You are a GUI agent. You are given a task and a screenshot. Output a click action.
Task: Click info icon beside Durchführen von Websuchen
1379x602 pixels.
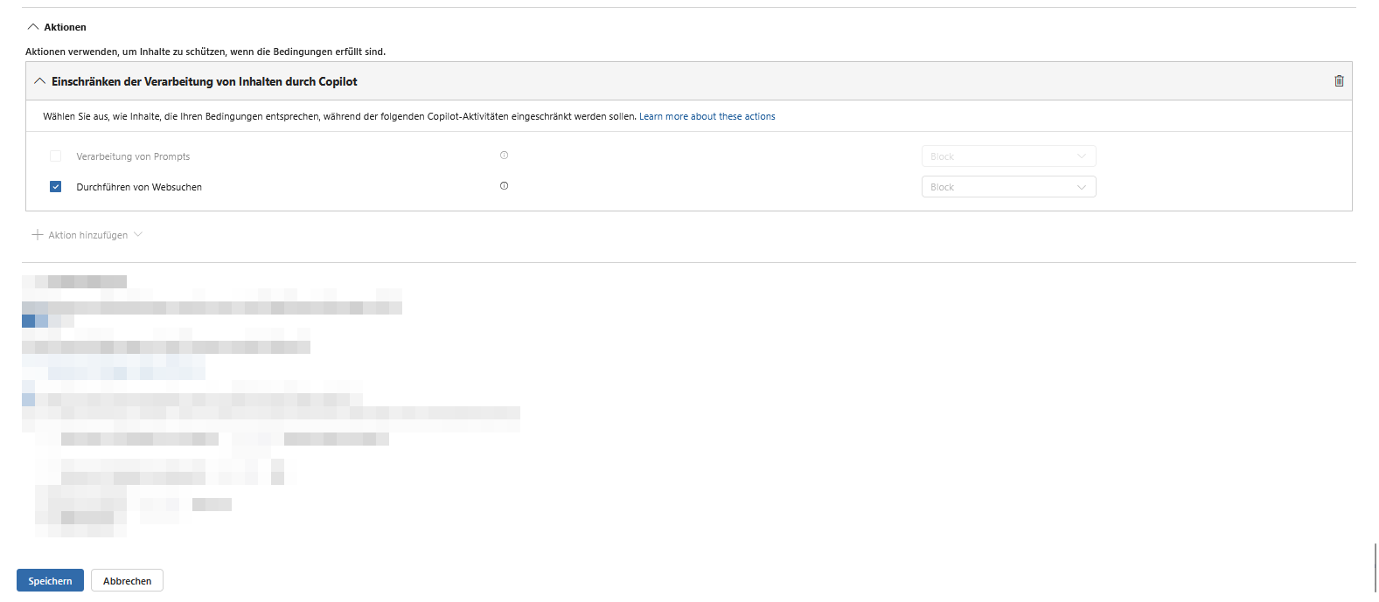(504, 186)
